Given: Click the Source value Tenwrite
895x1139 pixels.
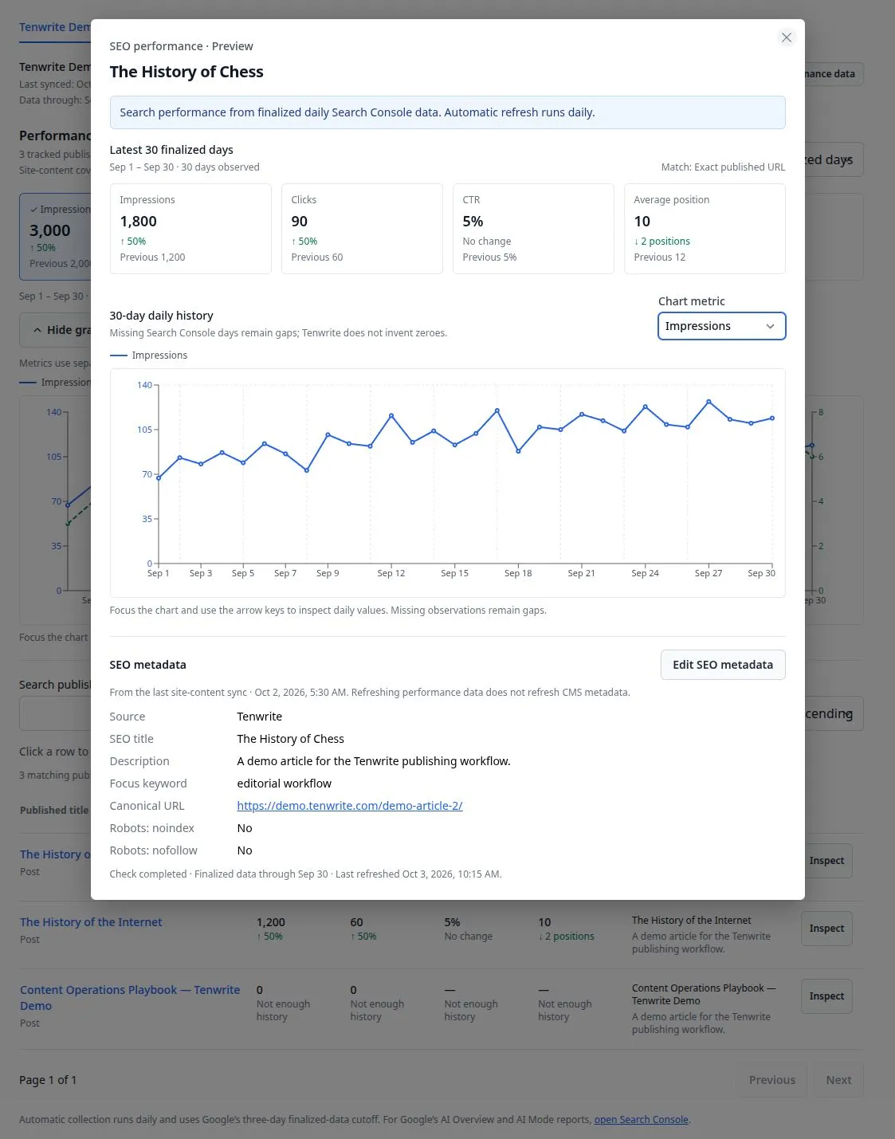Looking at the screenshot, I should (x=259, y=717).
